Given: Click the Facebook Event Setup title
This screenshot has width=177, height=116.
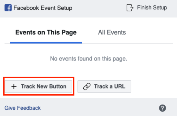Looking at the screenshot, I should click(x=43, y=8).
